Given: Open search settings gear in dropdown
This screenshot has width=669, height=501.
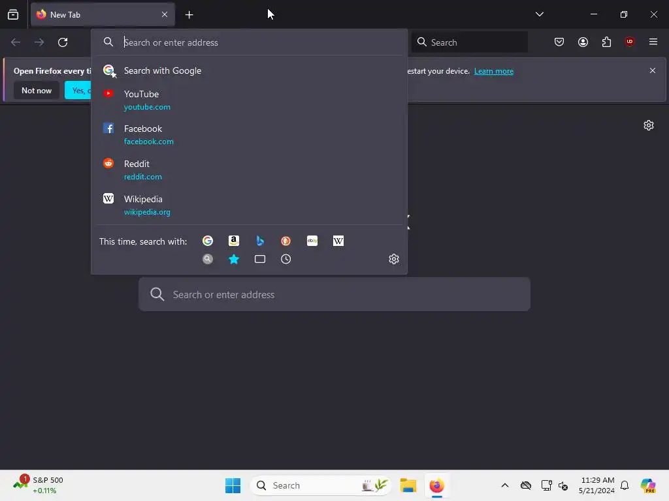Looking at the screenshot, I should [394, 259].
